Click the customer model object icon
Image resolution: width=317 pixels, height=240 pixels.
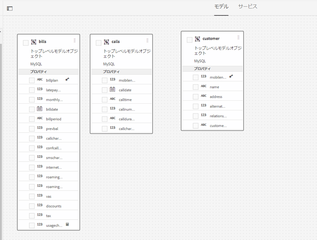pyautogui.click(x=197, y=39)
